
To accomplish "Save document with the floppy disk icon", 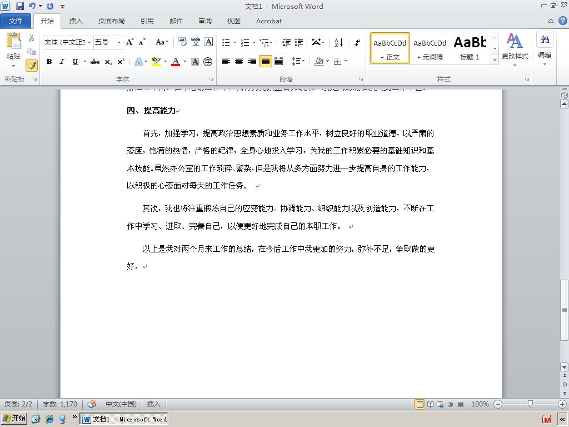I will point(19,6).
